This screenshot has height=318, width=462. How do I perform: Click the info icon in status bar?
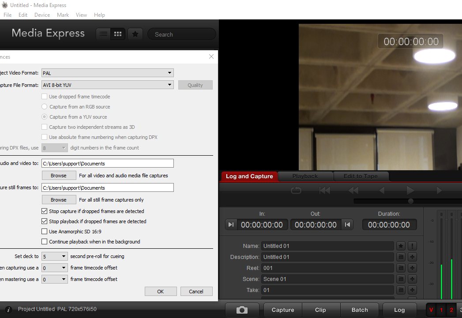(x=8, y=310)
